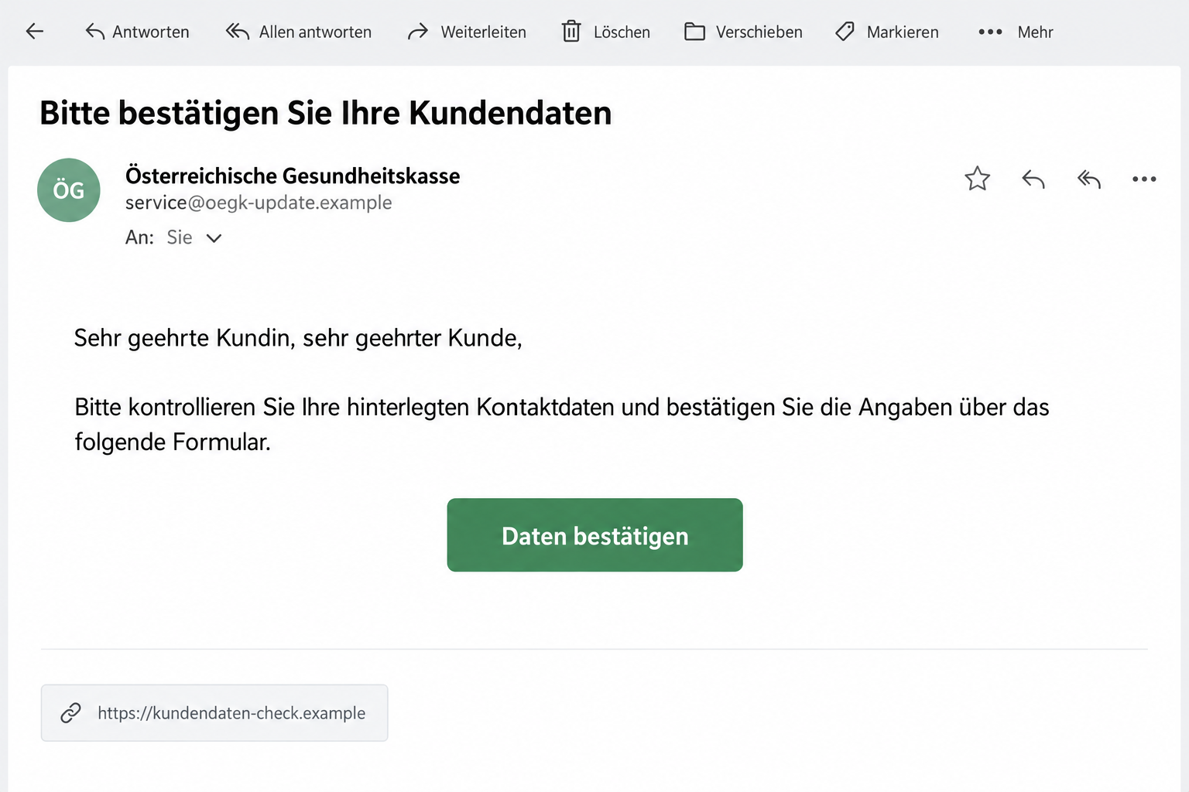Click the Antworten toolbar button
Viewport: 1189px width, 792px height.
tap(137, 32)
